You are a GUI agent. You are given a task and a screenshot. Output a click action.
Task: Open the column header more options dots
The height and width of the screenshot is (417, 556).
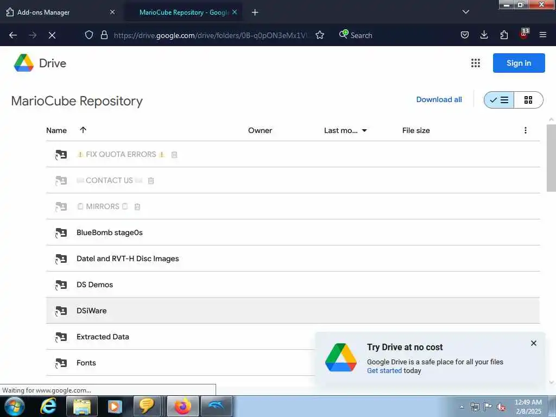(526, 130)
